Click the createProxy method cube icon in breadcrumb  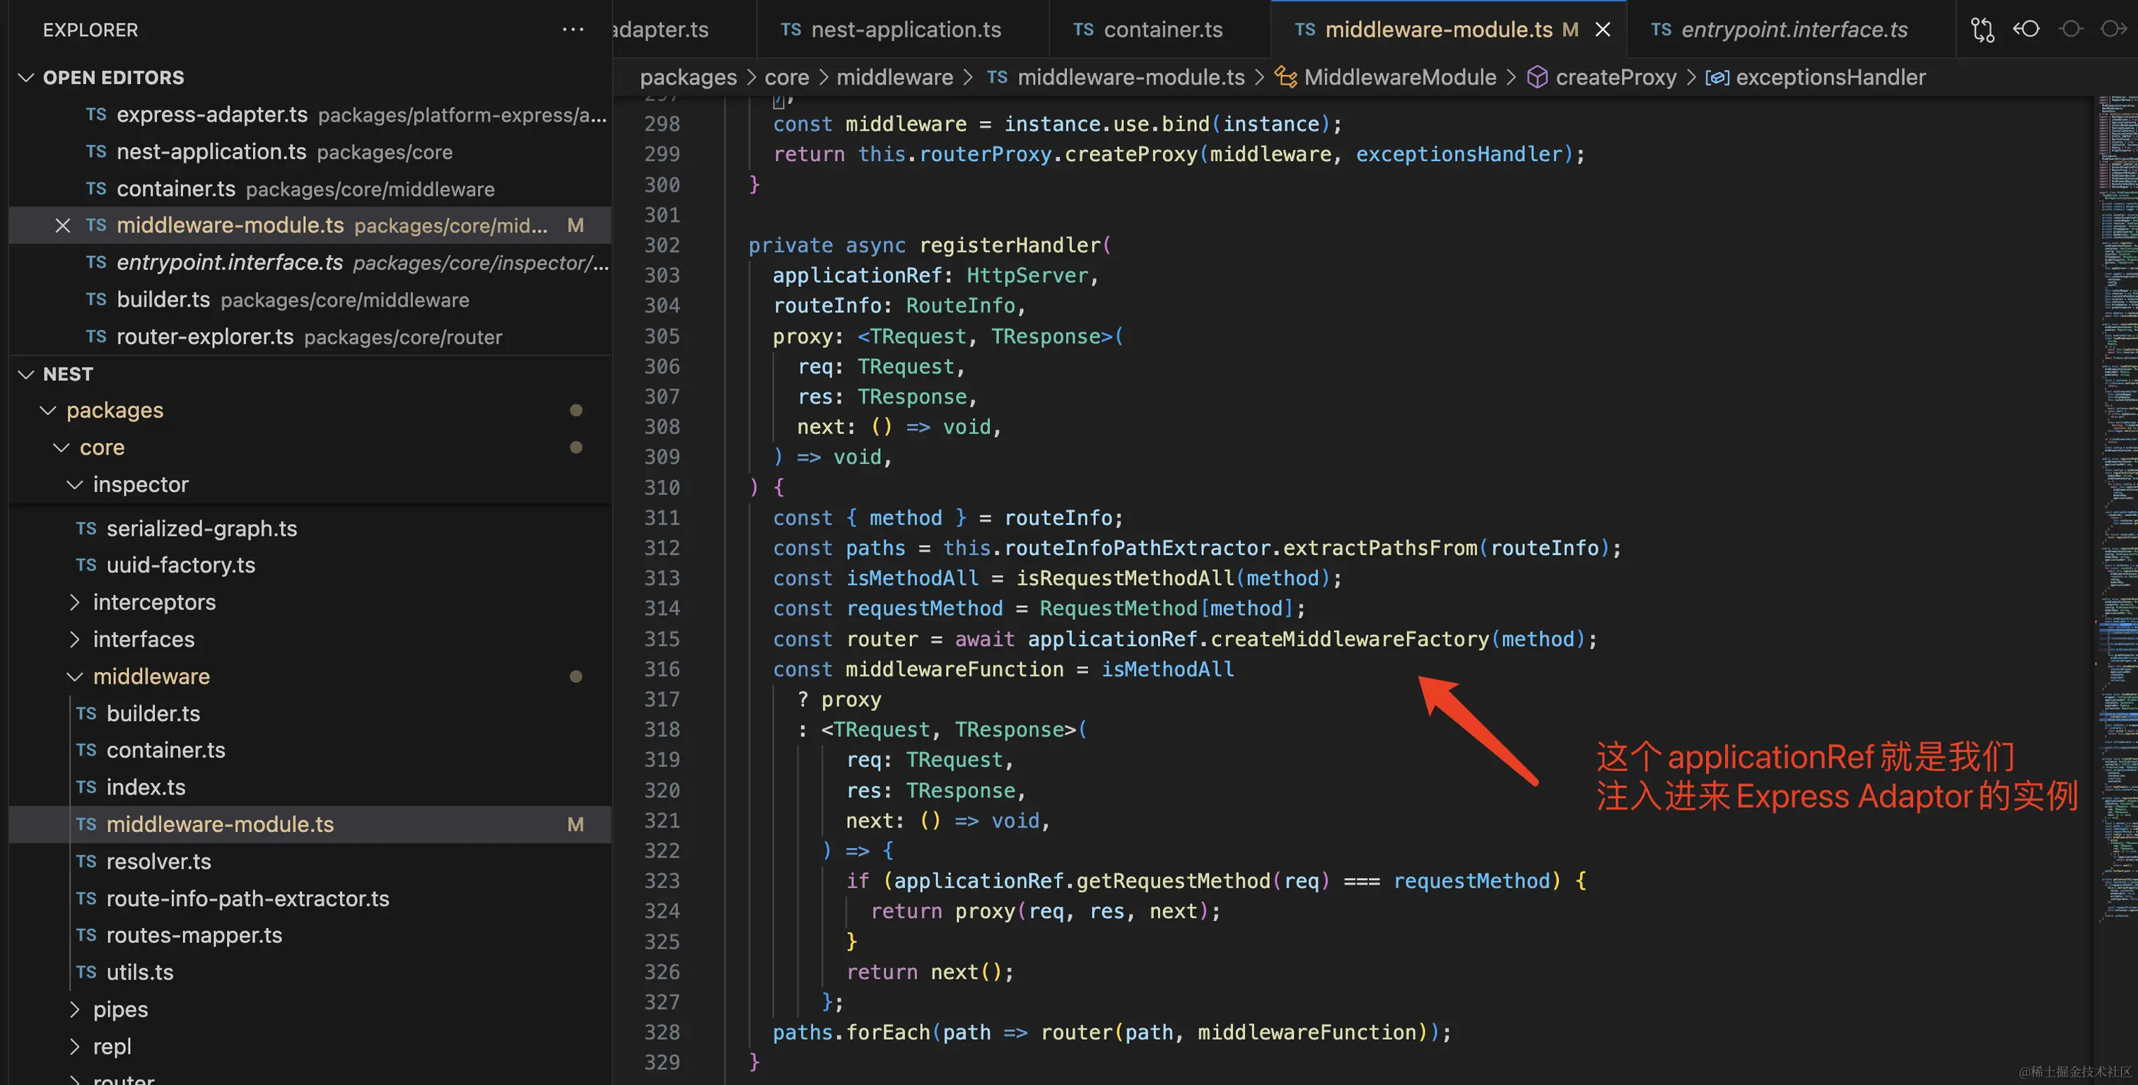(1537, 77)
